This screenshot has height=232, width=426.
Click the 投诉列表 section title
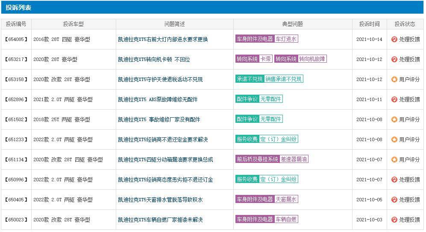point(18,8)
